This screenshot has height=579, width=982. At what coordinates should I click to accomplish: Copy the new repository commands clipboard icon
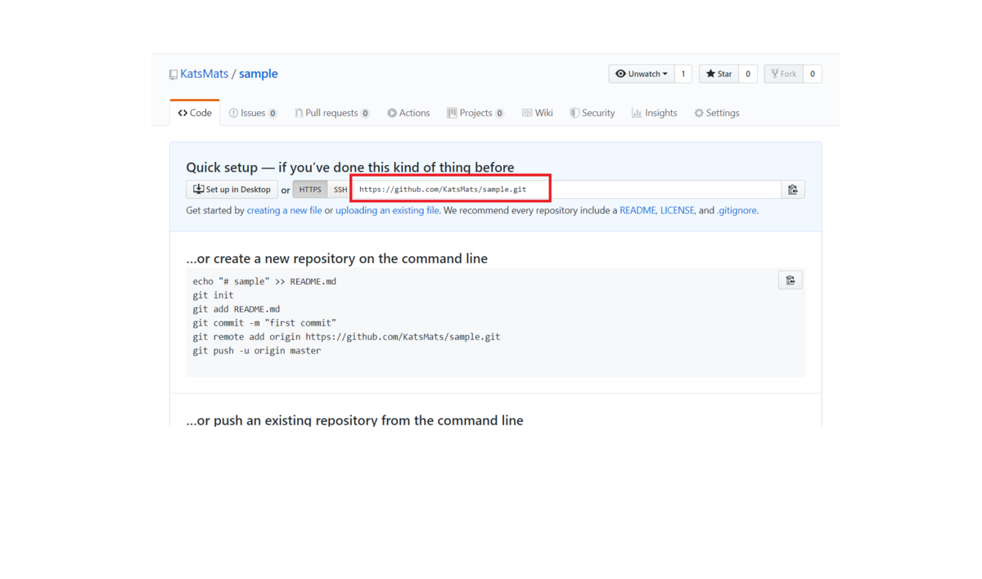(x=791, y=281)
